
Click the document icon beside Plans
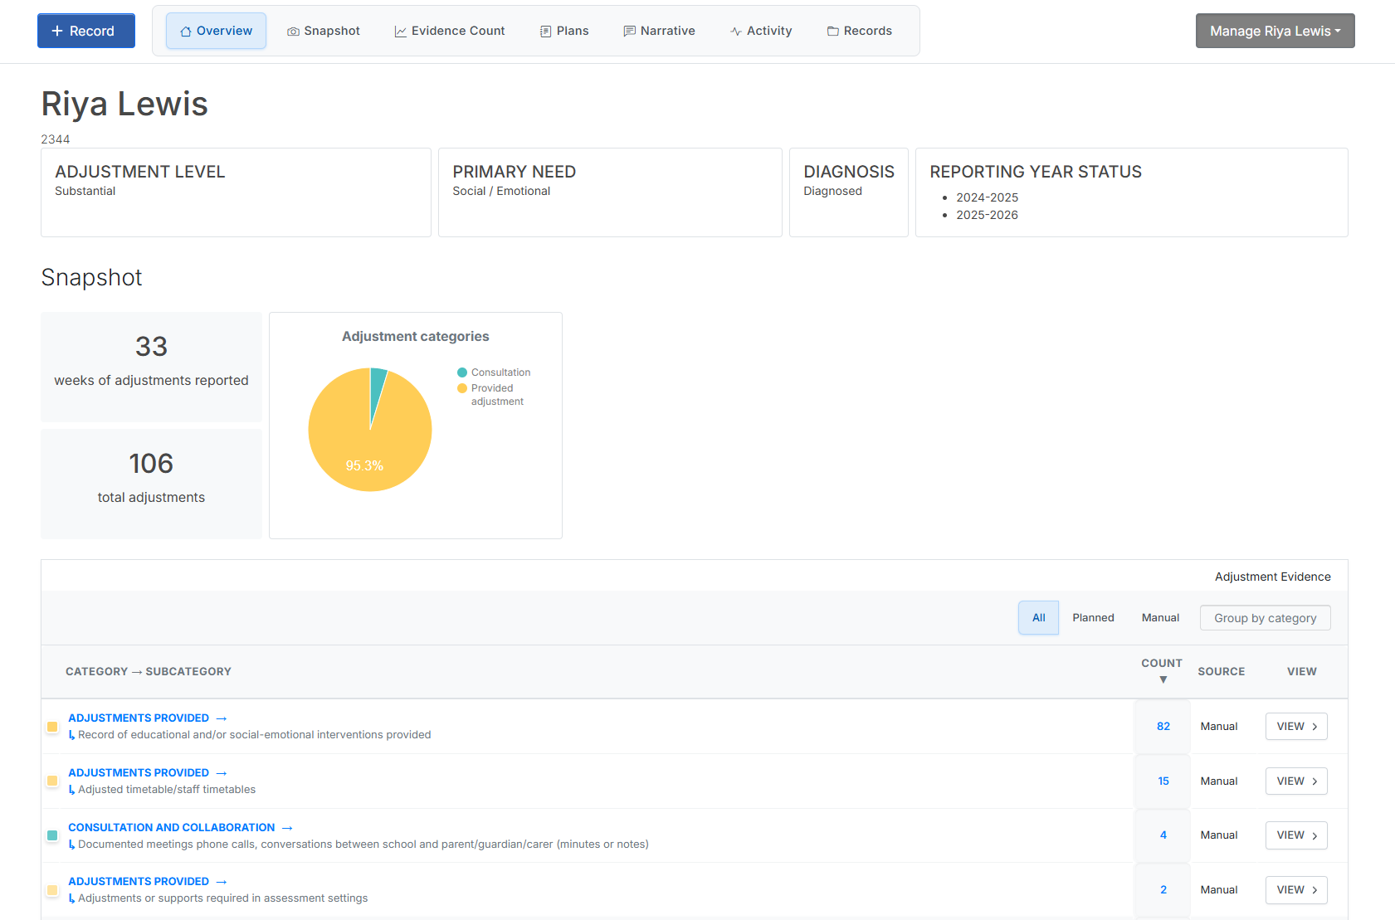[544, 30]
